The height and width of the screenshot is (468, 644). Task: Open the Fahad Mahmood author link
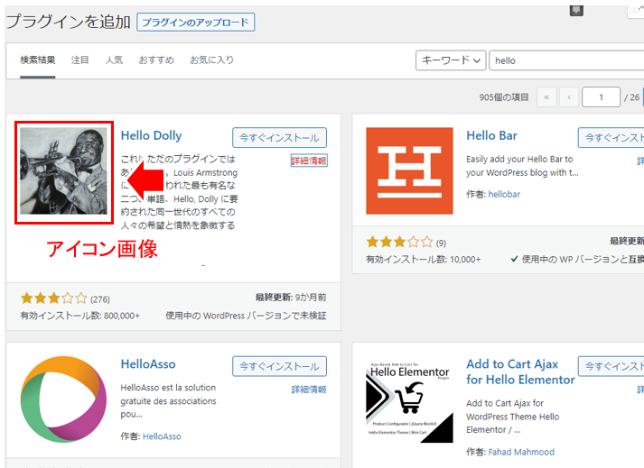(521, 452)
